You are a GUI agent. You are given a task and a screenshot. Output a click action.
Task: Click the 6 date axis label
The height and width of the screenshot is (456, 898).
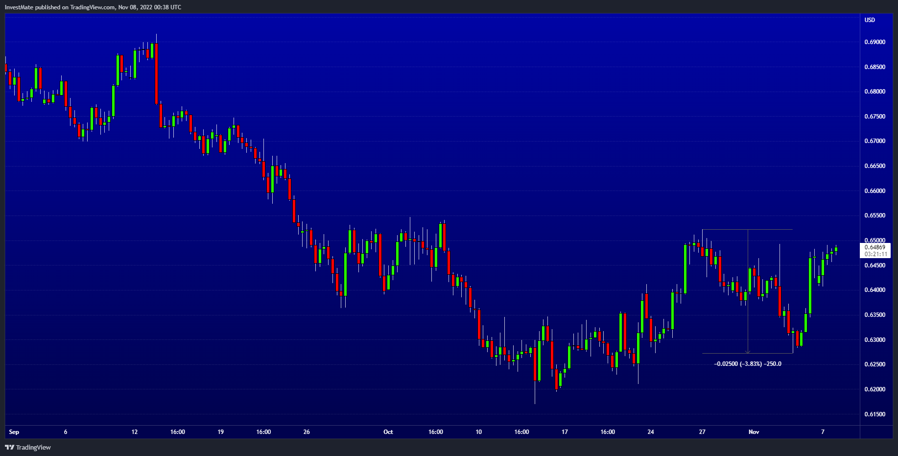66,432
